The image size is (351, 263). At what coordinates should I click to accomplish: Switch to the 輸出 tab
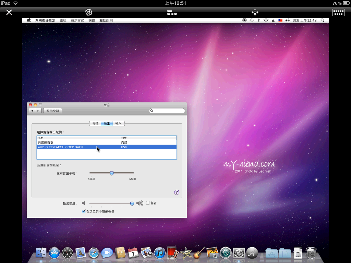(x=107, y=123)
